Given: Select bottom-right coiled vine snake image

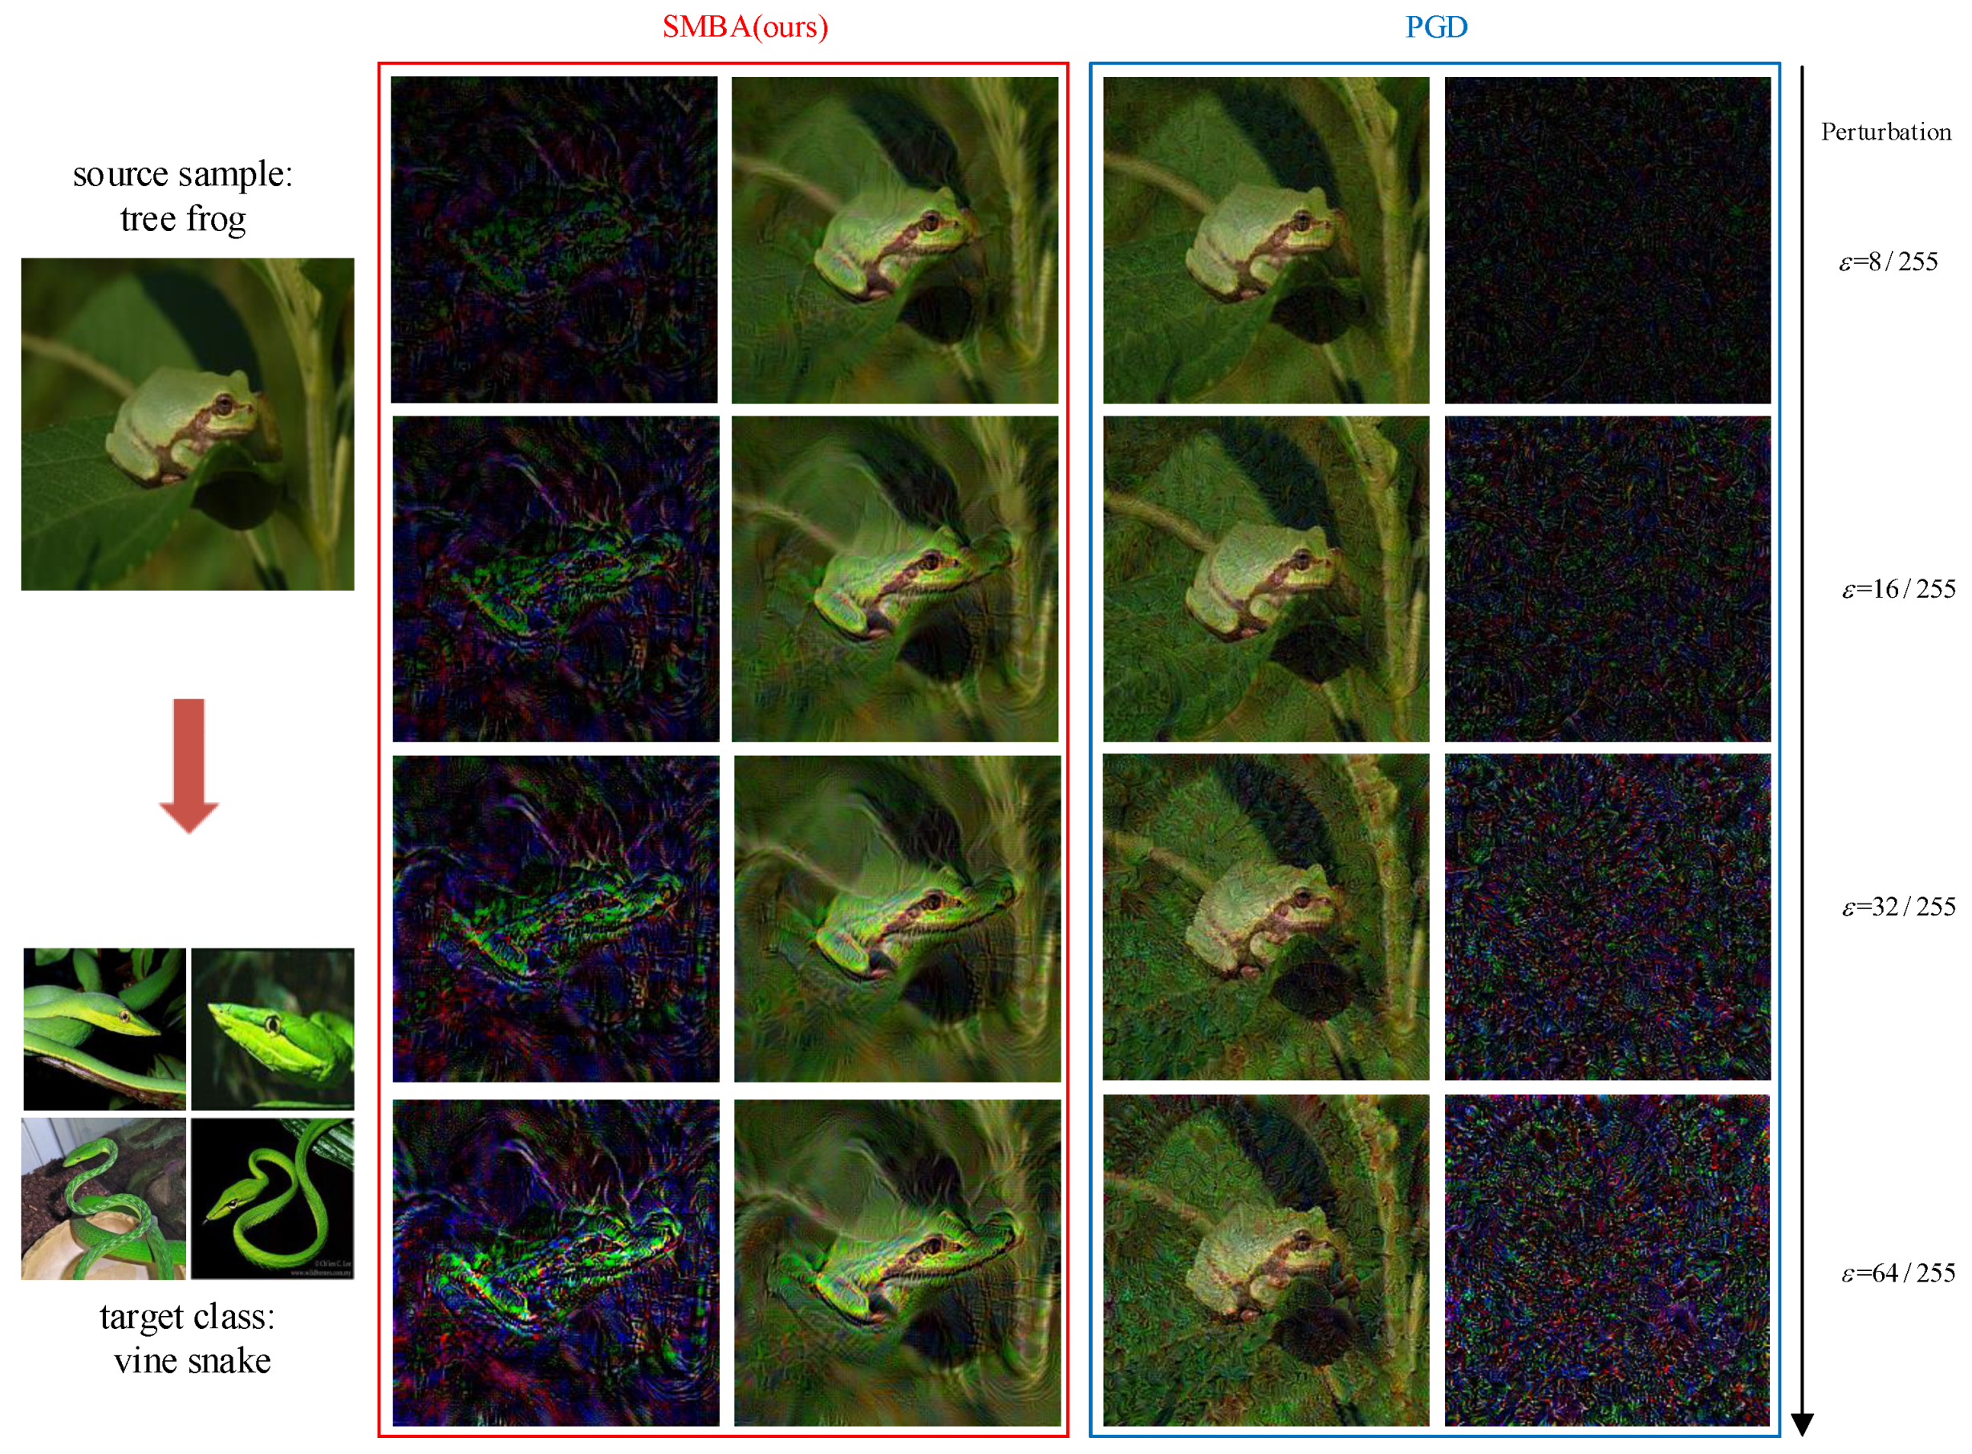Looking at the screenshot, I should click(x=273, y=1198).
